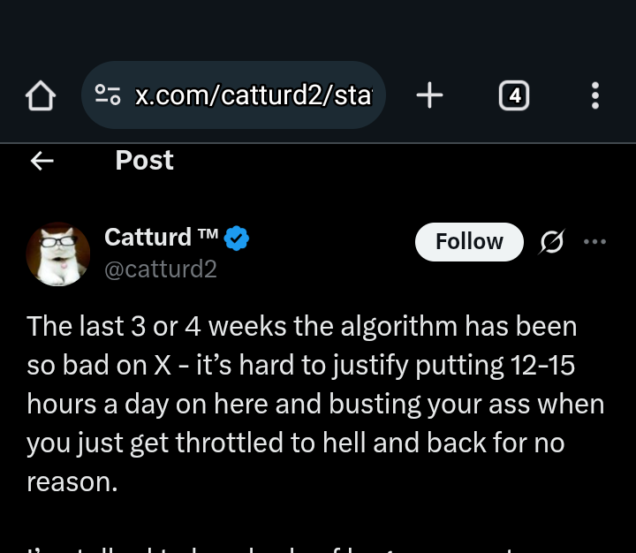Follow the Catturd account

coord(469,242)
